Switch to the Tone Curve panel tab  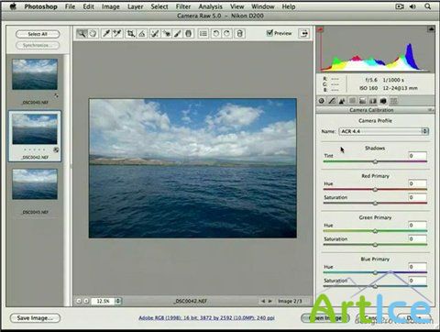pyautogui.click(x=332, y=101)
